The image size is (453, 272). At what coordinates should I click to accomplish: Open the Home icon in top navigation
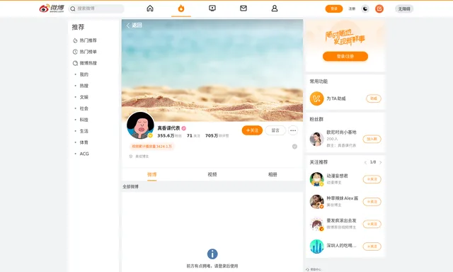tap(150, 8)
